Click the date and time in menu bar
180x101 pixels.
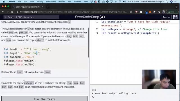(x=134, y=1)
